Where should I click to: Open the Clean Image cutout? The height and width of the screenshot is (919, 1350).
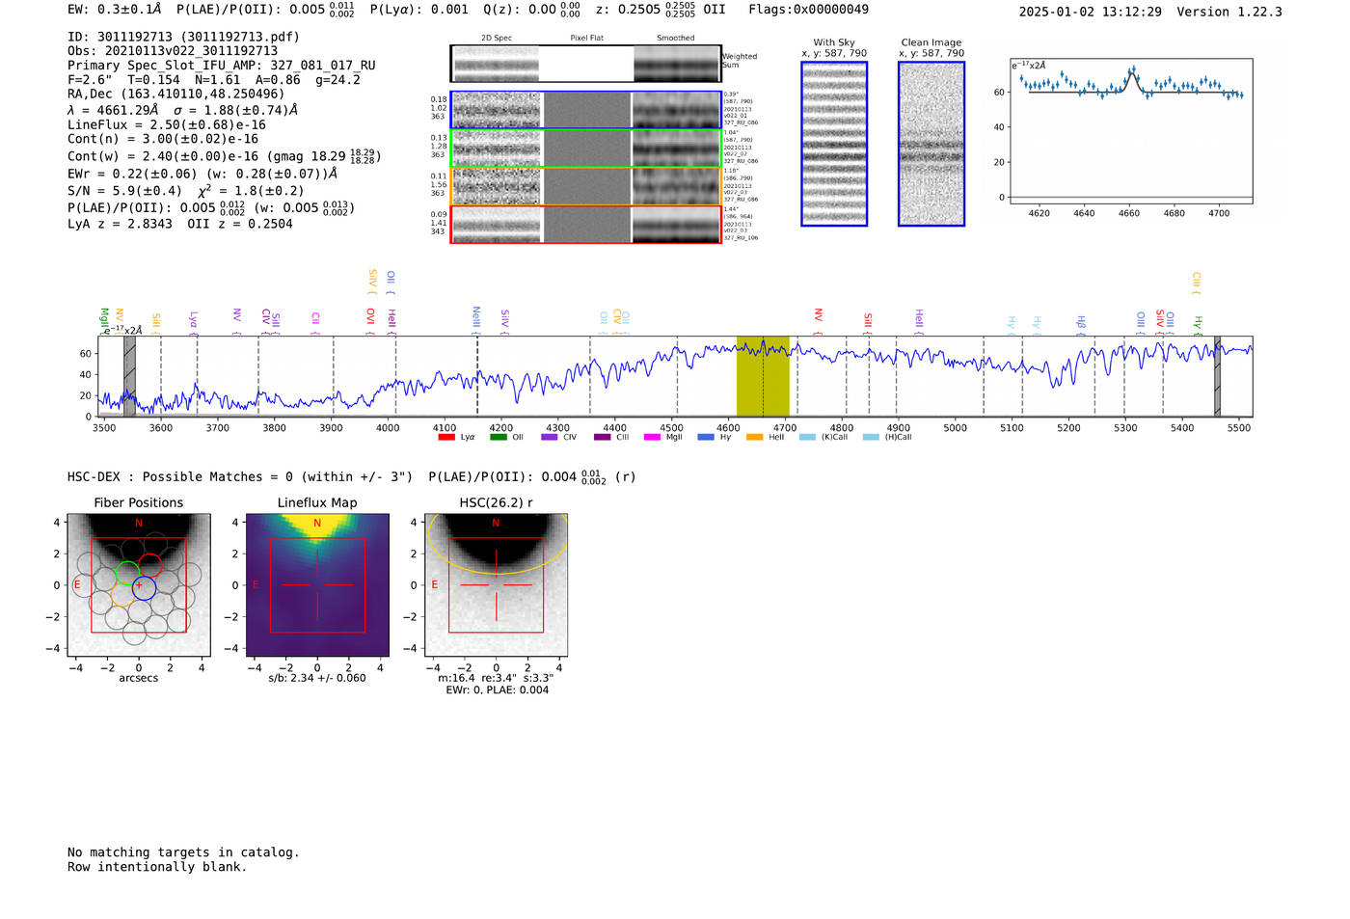pyautogui.click(x=931, y=144)
